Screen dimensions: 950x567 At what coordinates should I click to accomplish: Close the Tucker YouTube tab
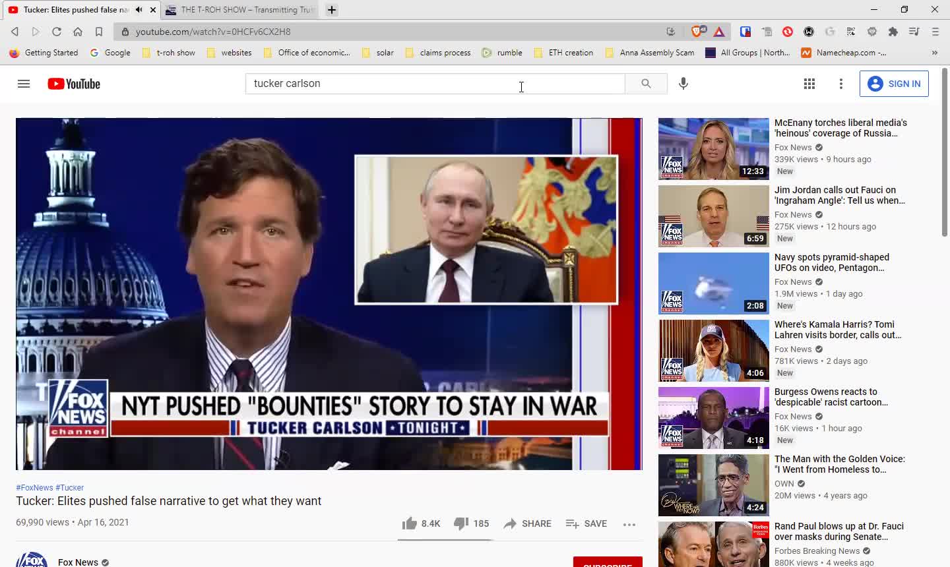(153, 10)
